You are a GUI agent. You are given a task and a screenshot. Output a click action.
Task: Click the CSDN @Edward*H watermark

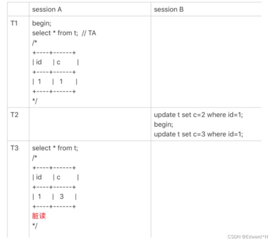point(248,237)
